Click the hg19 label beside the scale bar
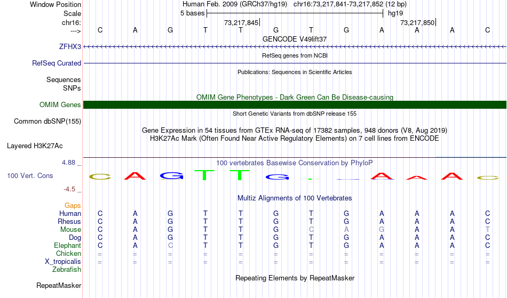Image resolution: width=507 pixels, height=298 pixels. tap(395, 13)
